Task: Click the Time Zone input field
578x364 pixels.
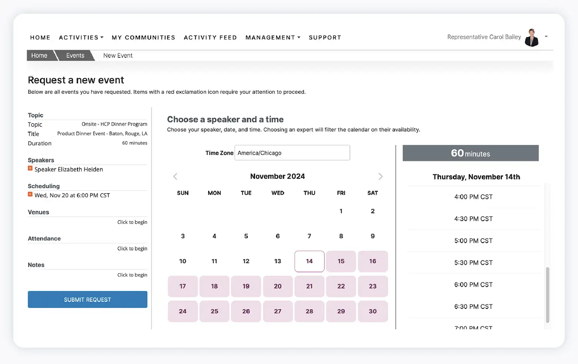Action: [292, 153]
